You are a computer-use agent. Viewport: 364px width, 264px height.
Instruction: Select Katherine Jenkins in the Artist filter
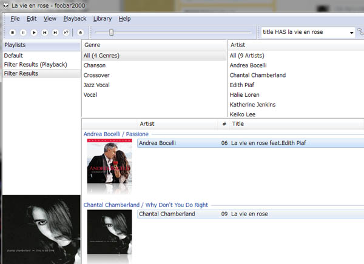click(296, 105)
